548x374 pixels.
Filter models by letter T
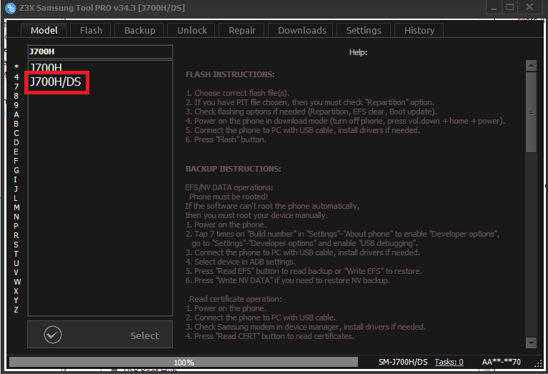tap(16, 254)
